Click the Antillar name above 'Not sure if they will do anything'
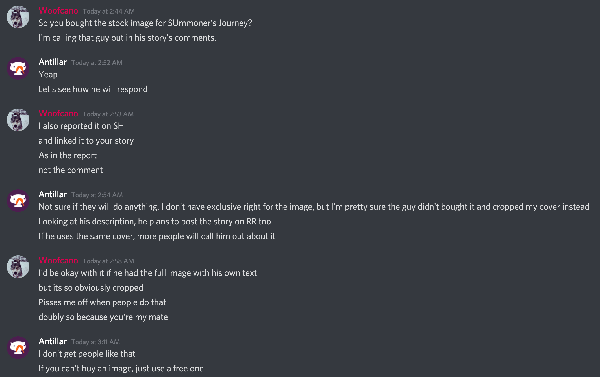This screenshot has height=377, width=600. pos(53,194)
